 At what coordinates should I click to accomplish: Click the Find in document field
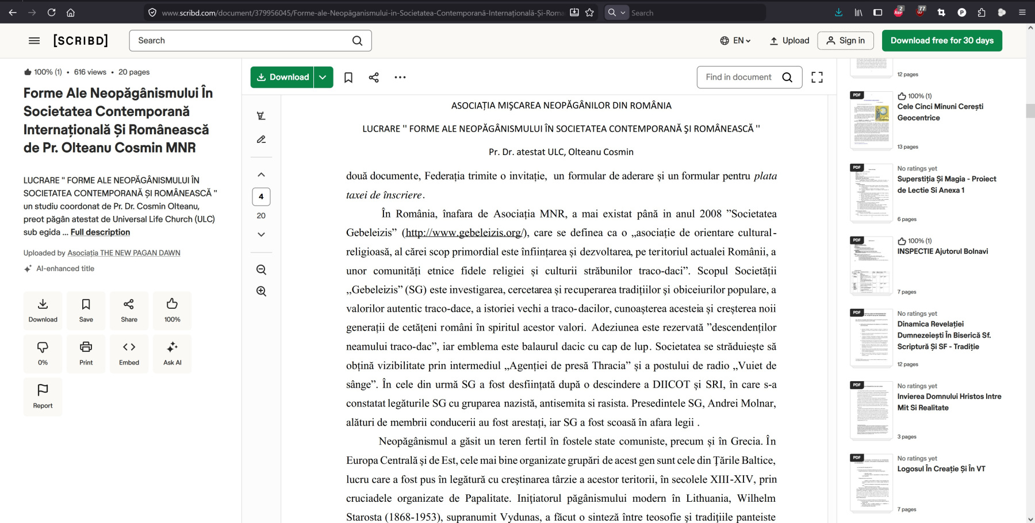(739, 78)
